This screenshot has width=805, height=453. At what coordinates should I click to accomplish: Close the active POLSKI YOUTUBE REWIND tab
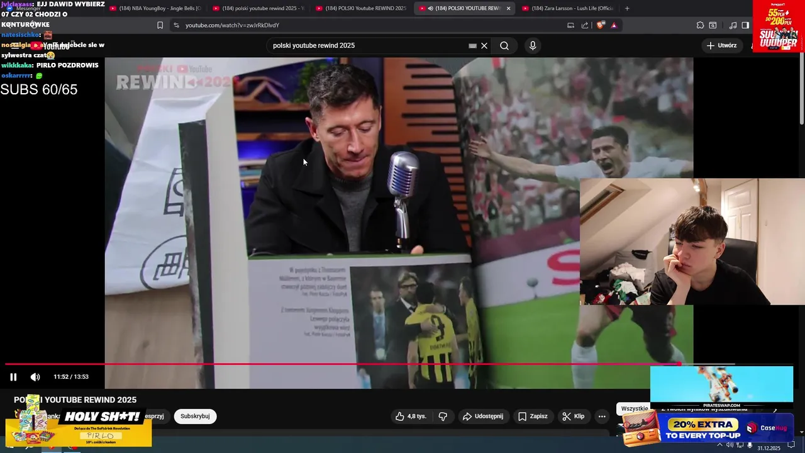508,8
